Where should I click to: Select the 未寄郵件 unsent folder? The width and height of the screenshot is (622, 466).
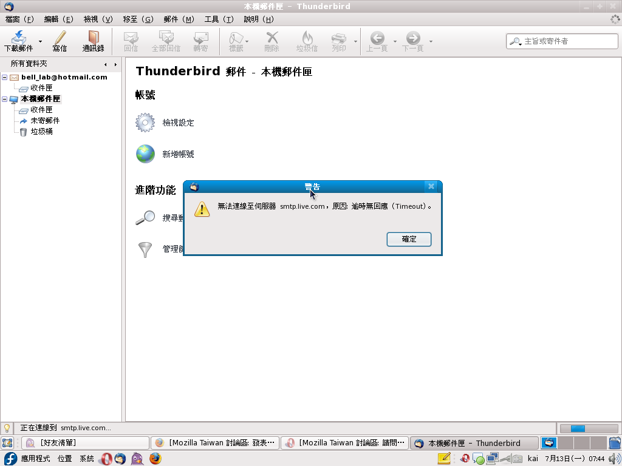45,121
